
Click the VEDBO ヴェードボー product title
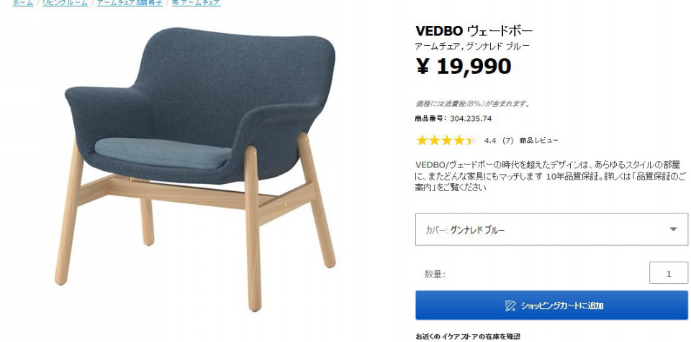(x=474, y=31)
